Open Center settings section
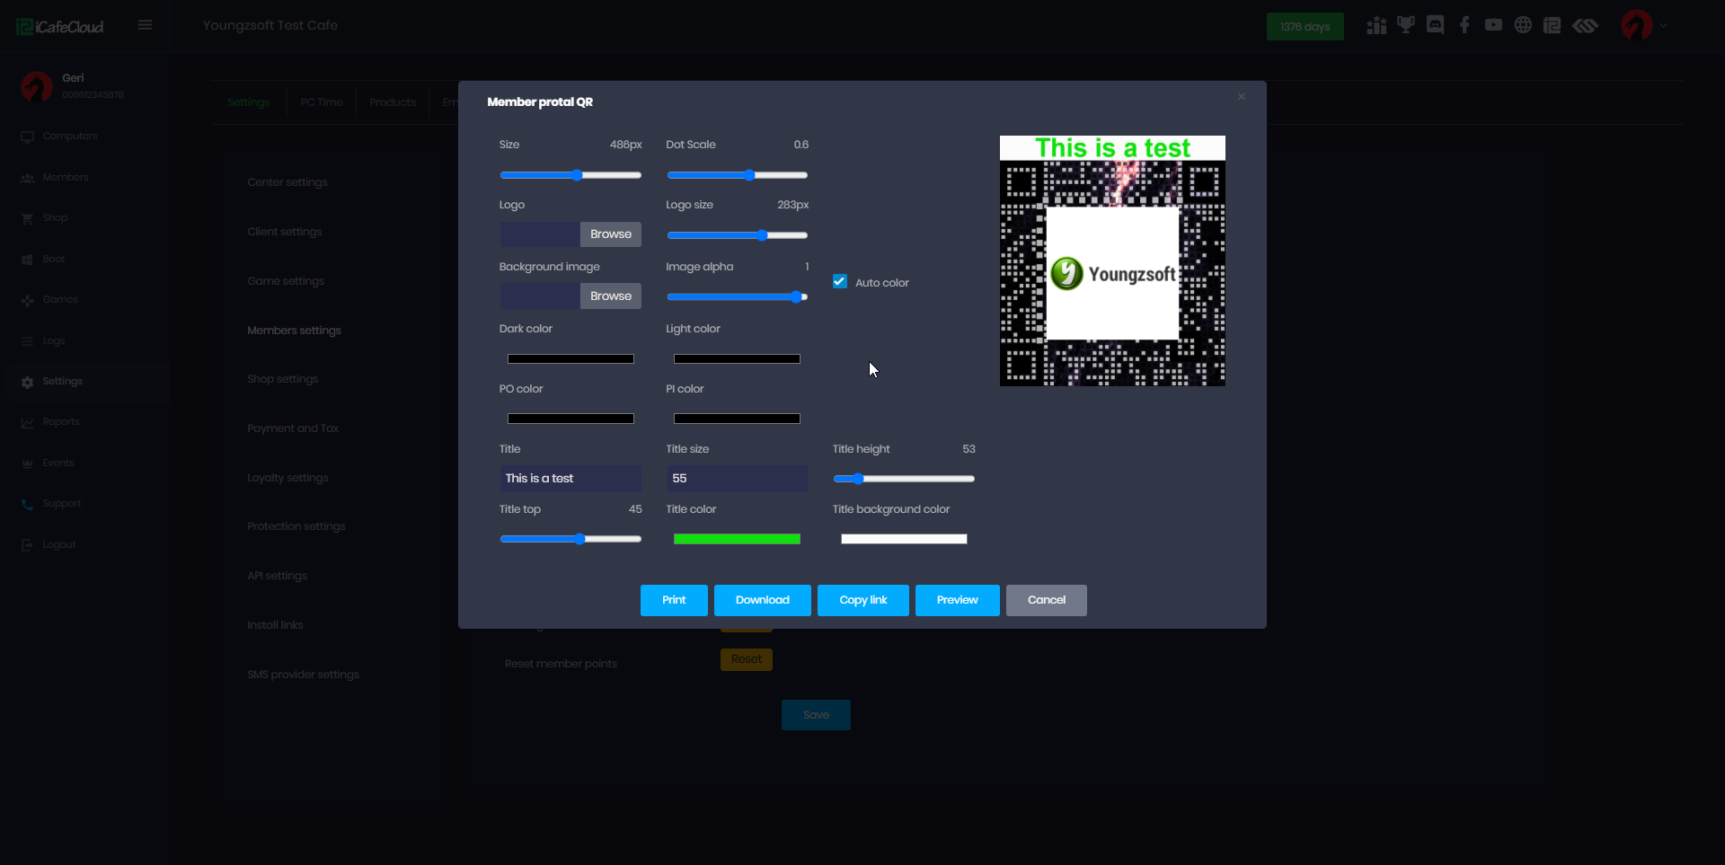 click(x=287, y=182)
